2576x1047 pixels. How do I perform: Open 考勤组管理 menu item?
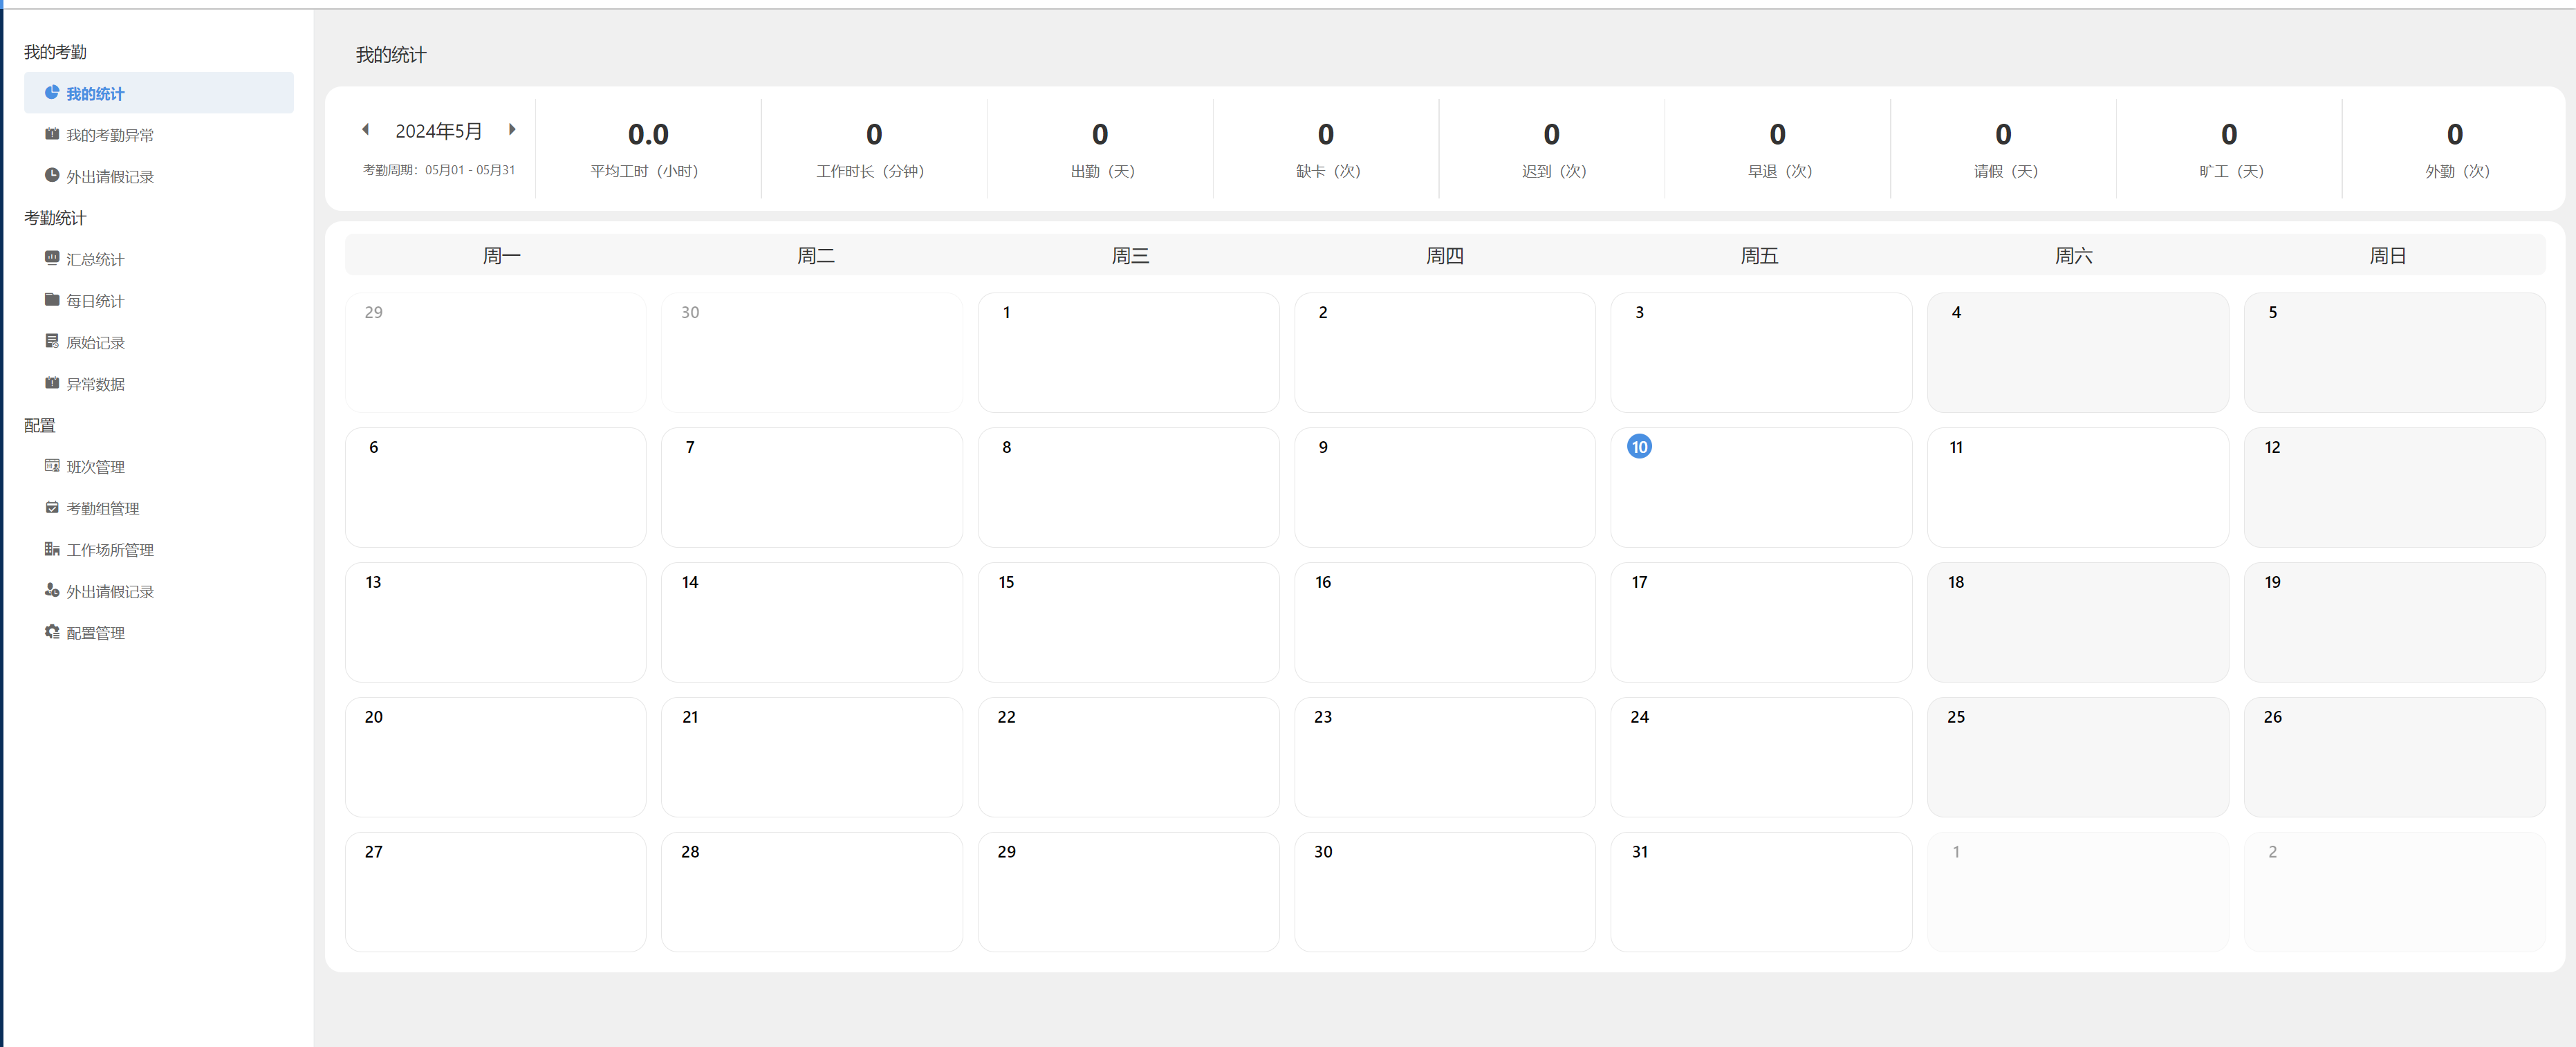(102, 508)
